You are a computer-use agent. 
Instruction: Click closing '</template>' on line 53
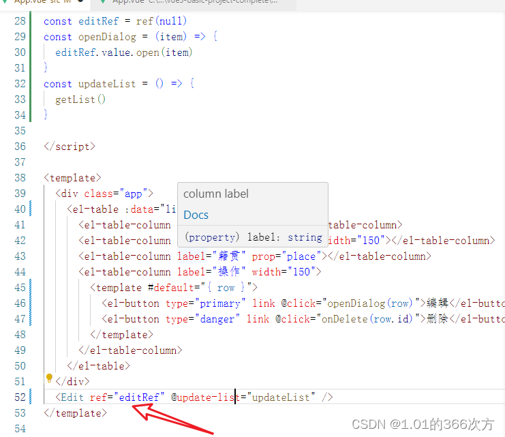[x=76, y=413]
